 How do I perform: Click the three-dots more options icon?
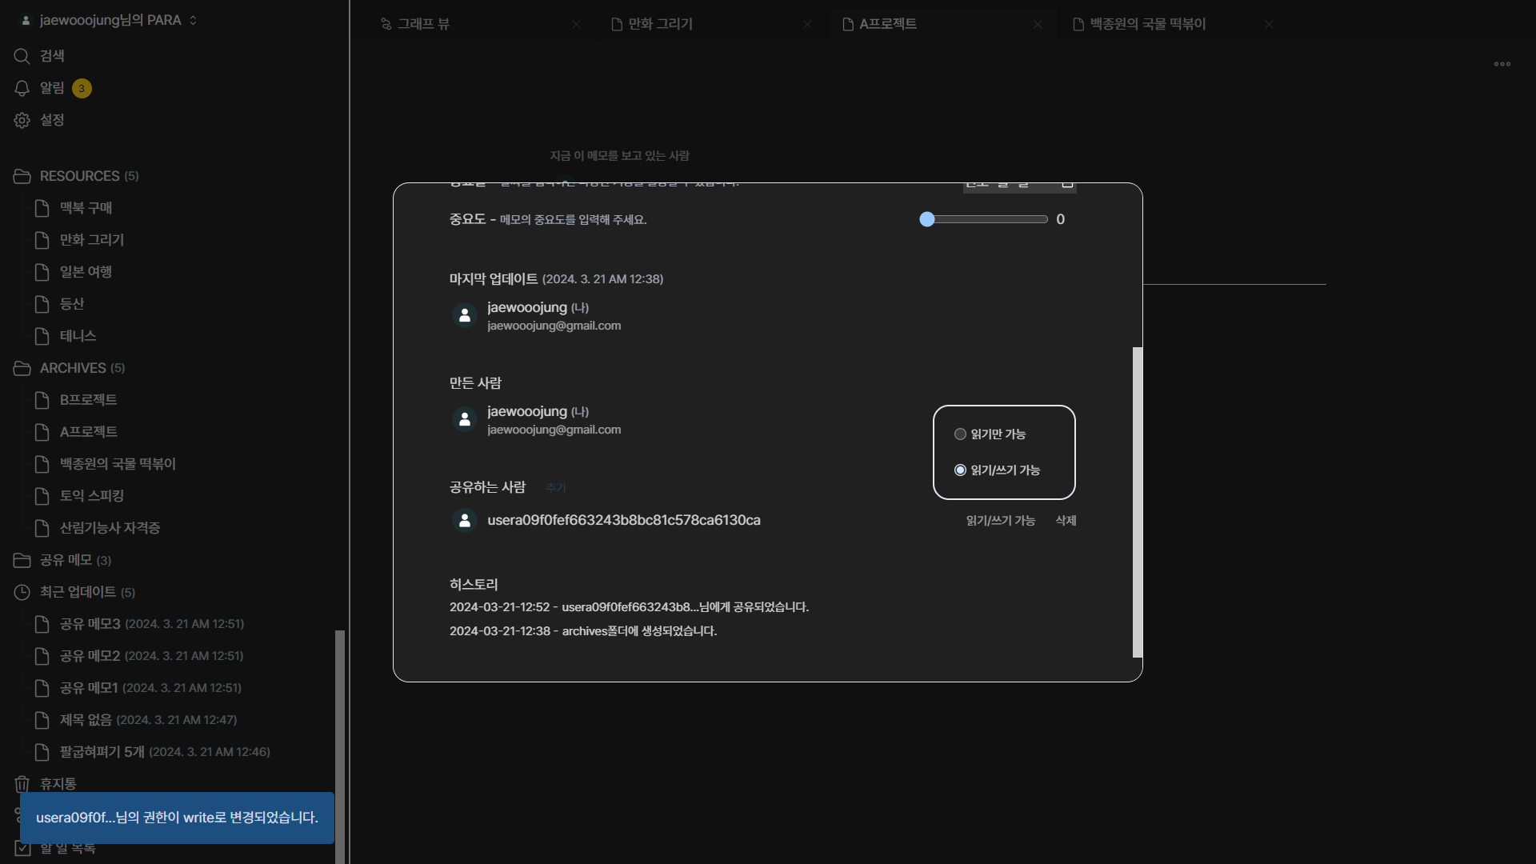tap(1502, 64)
